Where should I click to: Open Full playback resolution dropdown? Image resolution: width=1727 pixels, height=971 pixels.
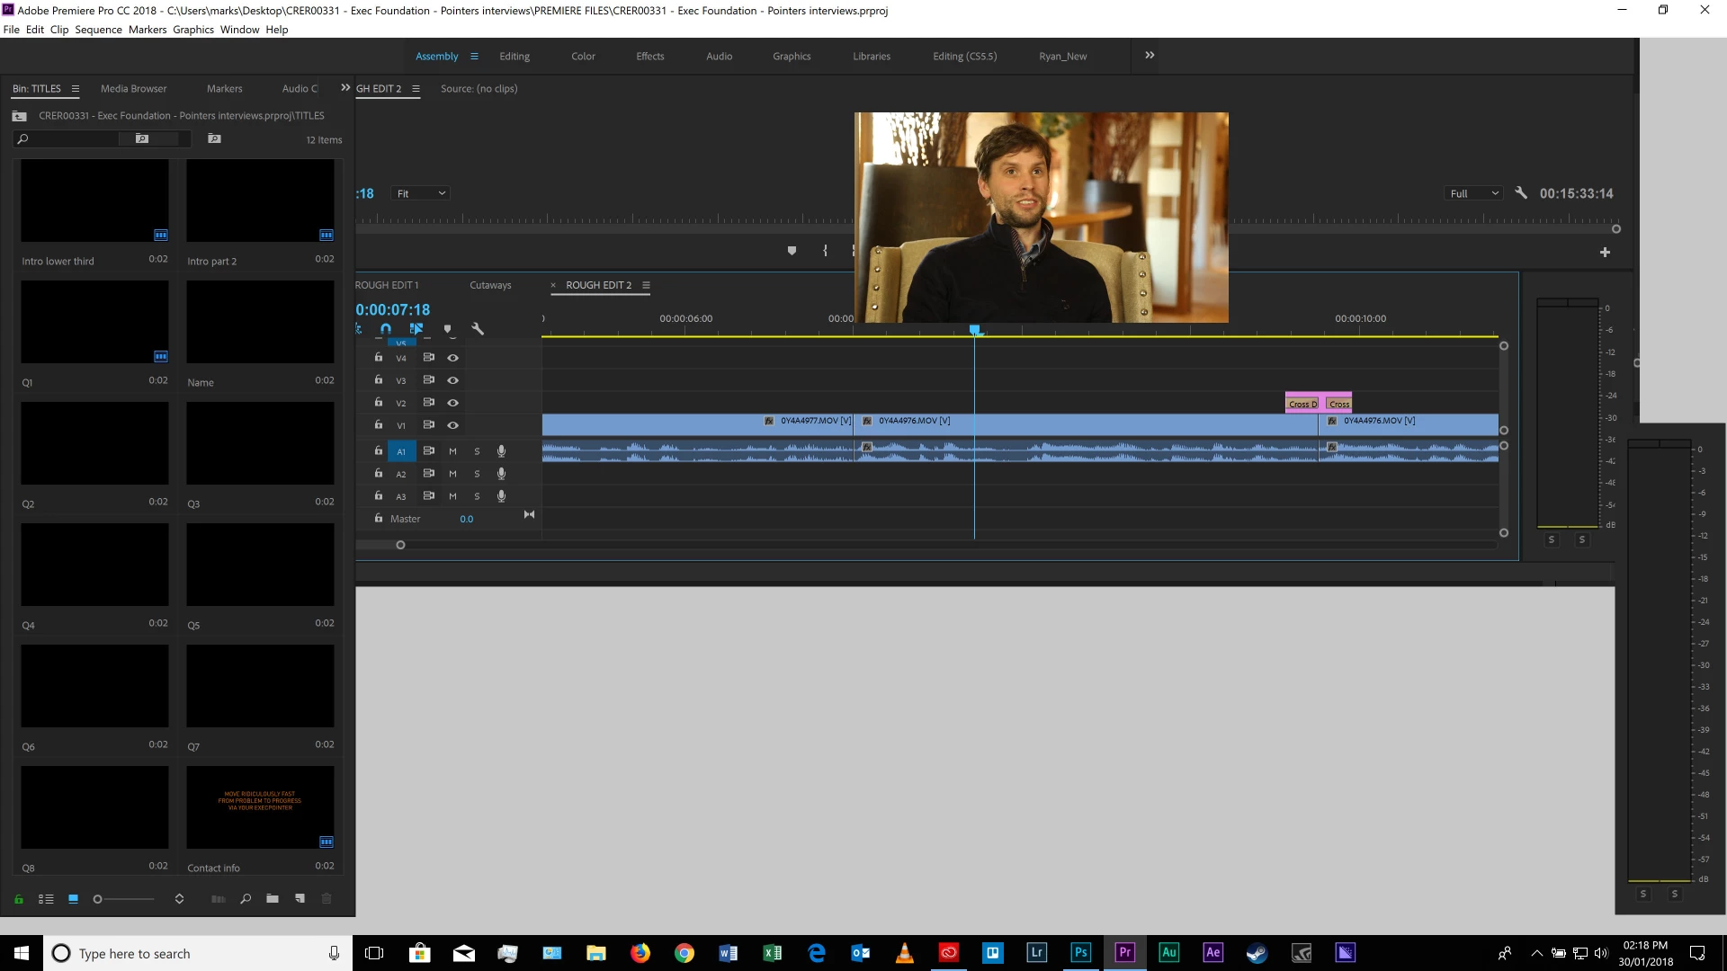[x=1474, y=193]
